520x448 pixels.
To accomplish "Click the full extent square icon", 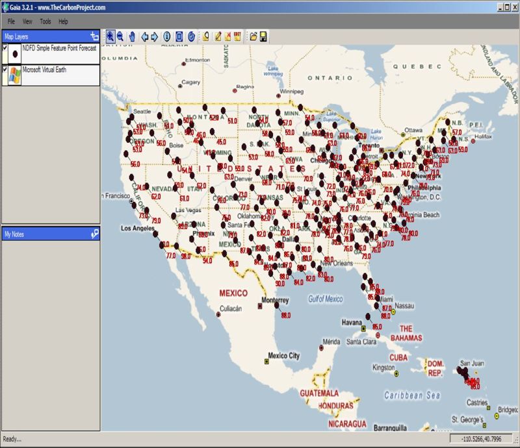I will [179, 36].
